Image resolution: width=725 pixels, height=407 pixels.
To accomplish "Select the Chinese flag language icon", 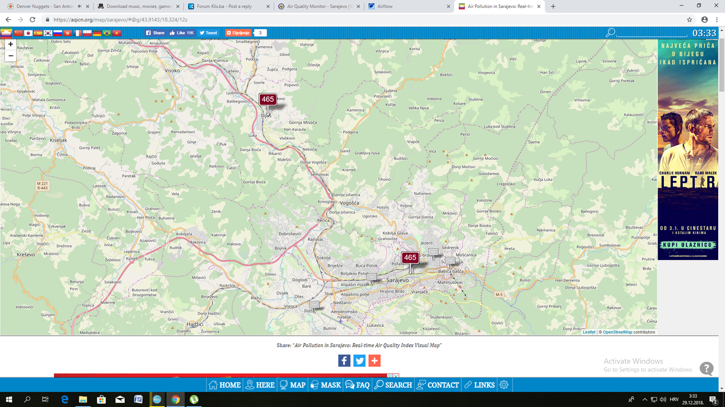I will pos(18,33).
